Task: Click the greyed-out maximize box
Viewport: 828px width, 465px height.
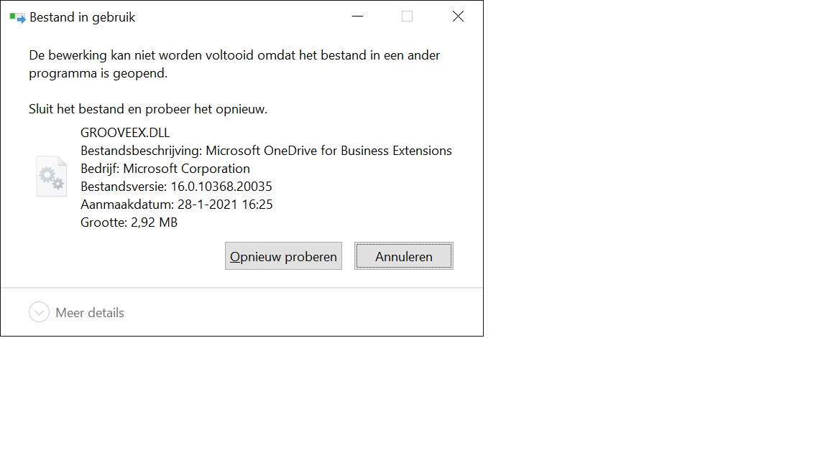Action: point(407,17)
